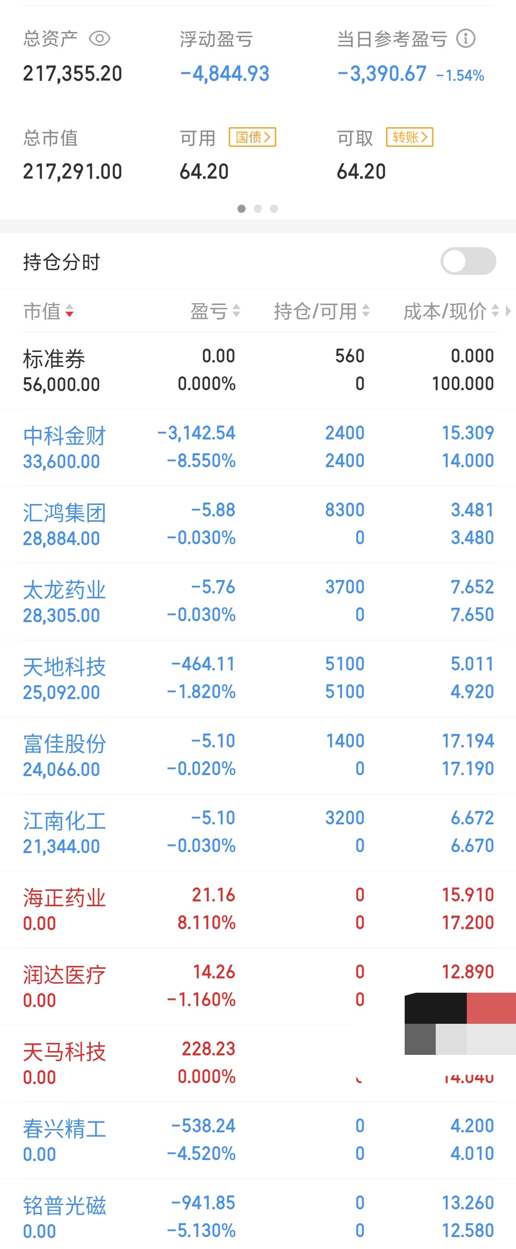Screen dimensions: 516x1249
Task: Open 海正药业 holding details
Action: (258, 909)
